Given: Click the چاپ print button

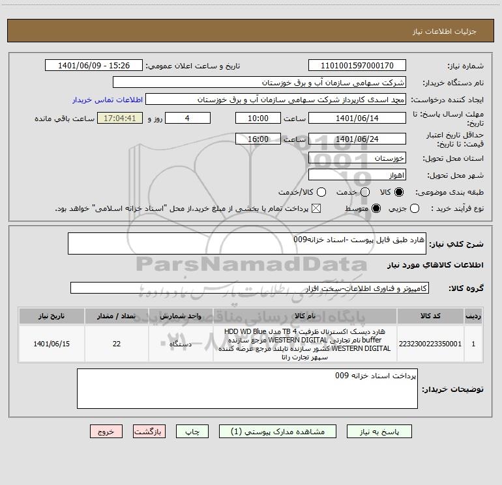Looking at the screenshot, I should point(192,432).
